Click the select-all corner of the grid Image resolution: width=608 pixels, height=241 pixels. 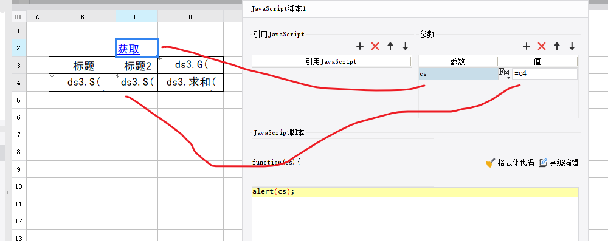[x=18, y=16]
